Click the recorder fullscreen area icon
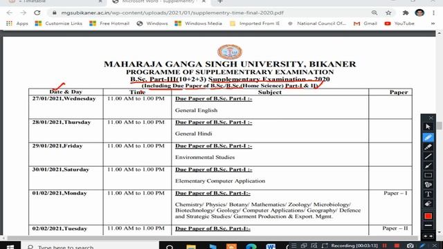Screen dimensions: 443x249 point(325,246)
